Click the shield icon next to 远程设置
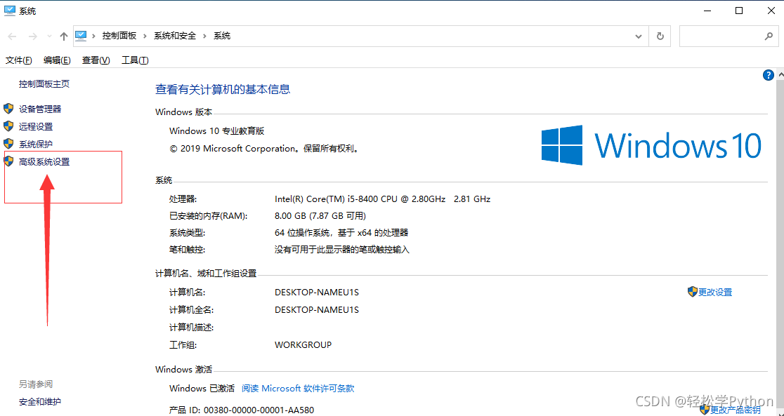 pyautogui.click(x=8, y=126)
